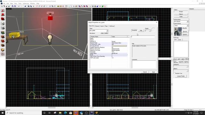Viewport: 205px width, 115px height.
Task: Toggle the Random Yaw checkbox
Action: pos(174,73)
